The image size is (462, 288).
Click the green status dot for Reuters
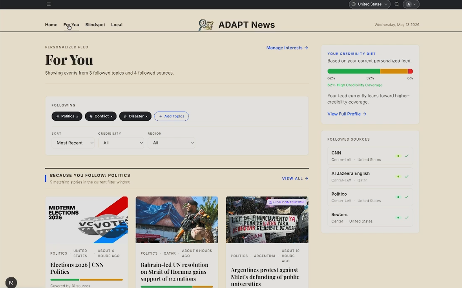coord(398,218)
